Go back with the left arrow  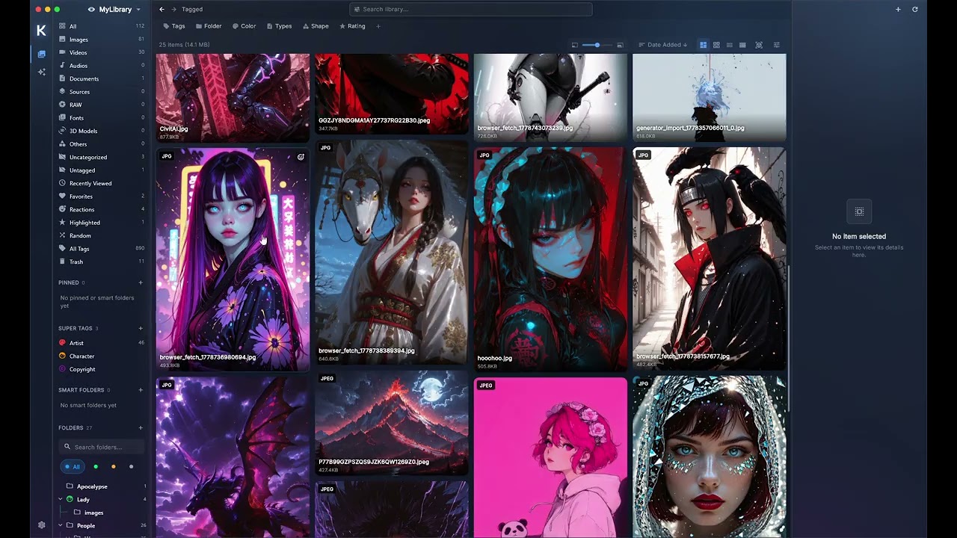click(161, 9)
